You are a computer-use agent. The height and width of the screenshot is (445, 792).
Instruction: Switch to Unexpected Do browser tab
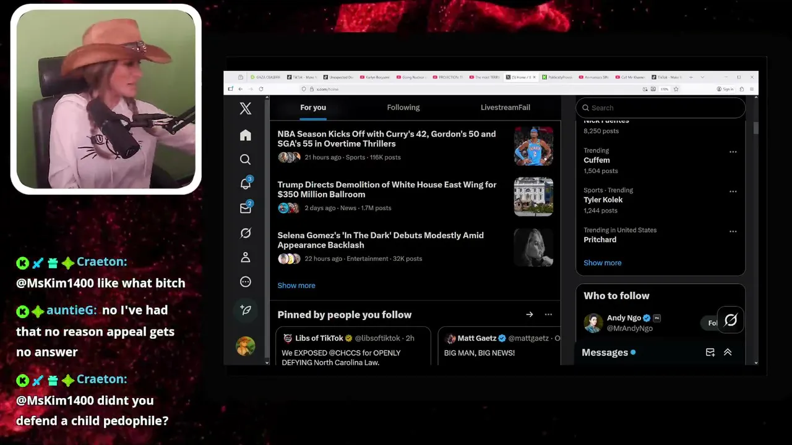[338, 77]
